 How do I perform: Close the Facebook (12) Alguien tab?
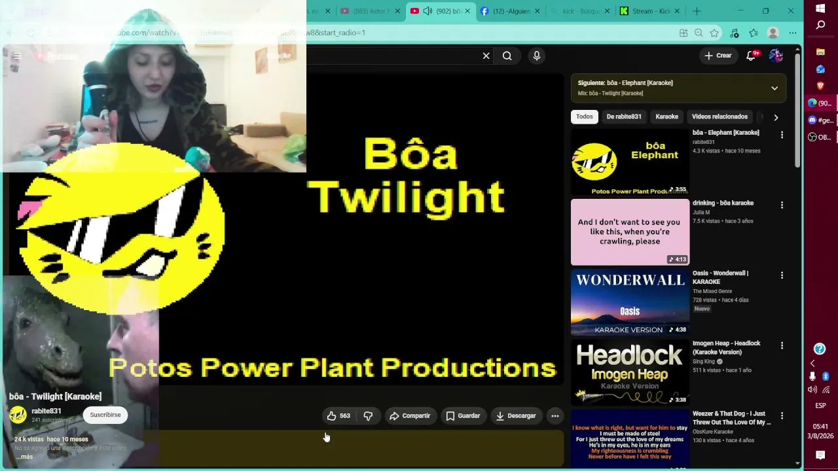pos(537,11)
